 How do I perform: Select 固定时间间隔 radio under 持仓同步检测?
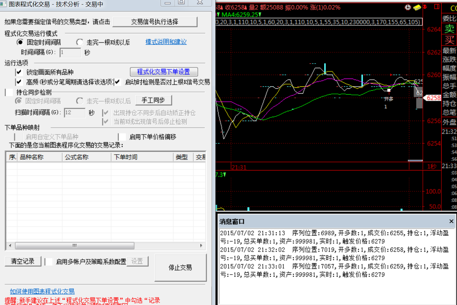coord(19,101)
